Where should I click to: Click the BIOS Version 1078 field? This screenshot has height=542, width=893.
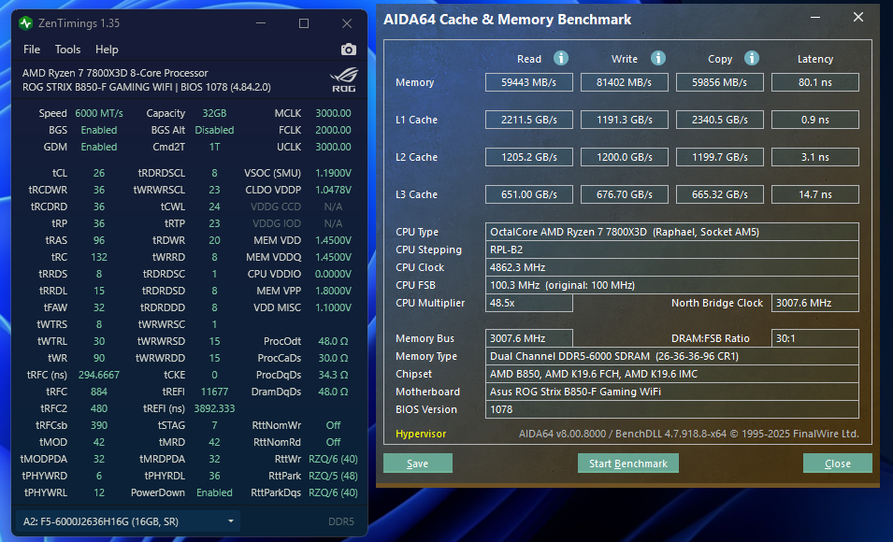click(x=672, y=409)
